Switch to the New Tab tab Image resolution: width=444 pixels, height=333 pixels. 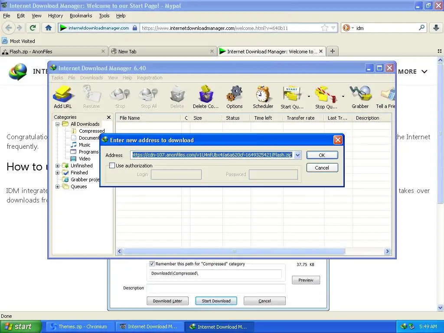coord(163,51)
